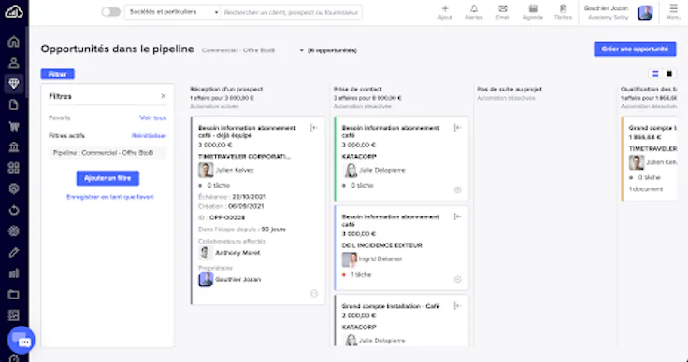Click the client search input field
The width and height of the screenshot is (688, 362).
292,12
